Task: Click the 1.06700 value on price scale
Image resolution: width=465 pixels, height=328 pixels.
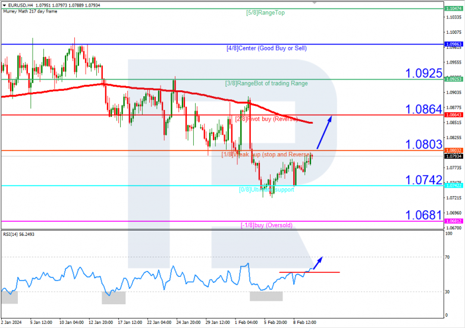Action: [454, 228]
